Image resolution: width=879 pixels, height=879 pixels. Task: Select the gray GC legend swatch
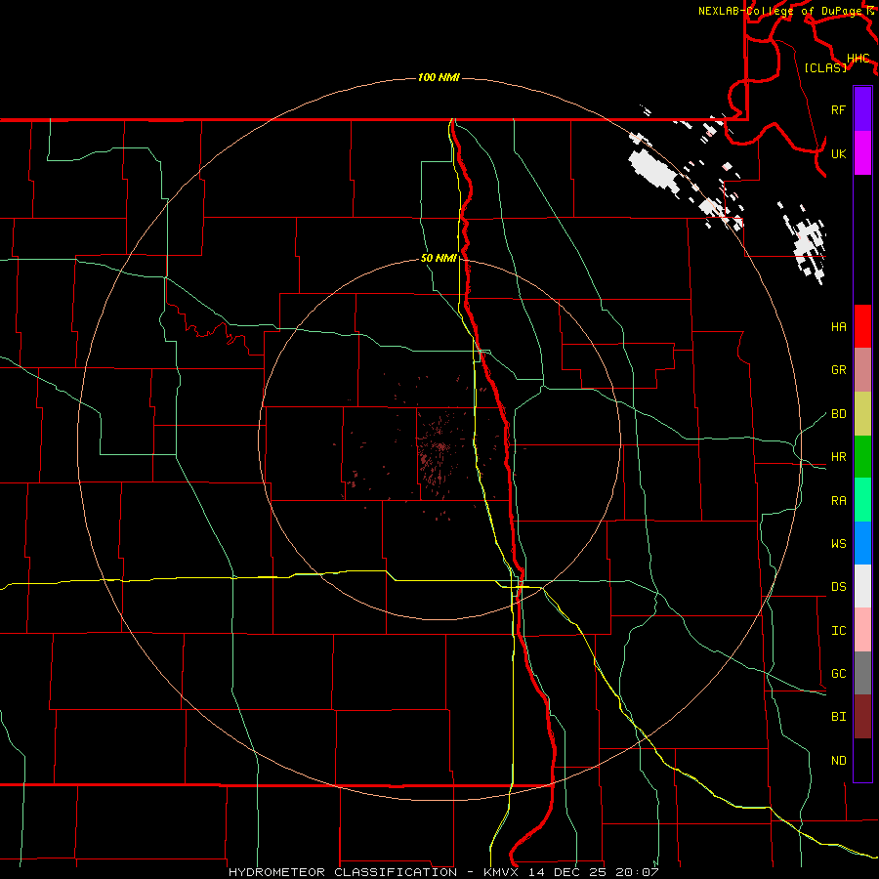coord(862,673)
